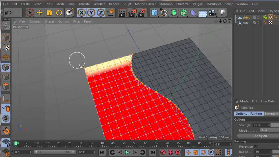Enable Edges mode in left palette
The width and height of the screenshot is (279, 157).
click(6, 77)
